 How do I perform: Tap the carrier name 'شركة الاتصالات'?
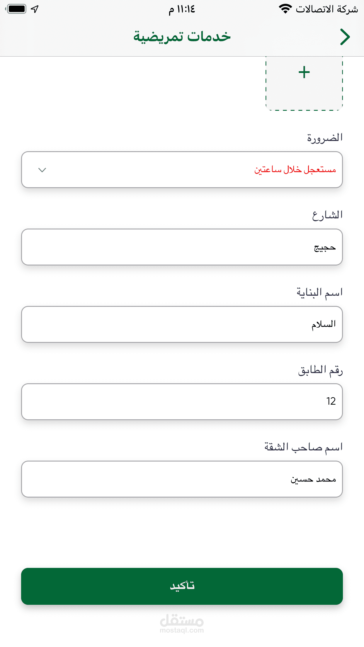327,9
